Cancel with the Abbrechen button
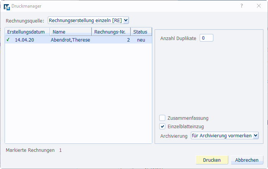 pyautogui.click(x=247, y=160)
